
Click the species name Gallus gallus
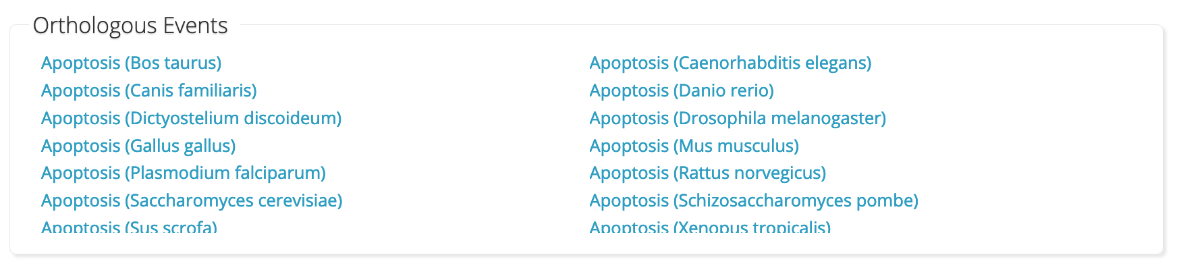[x=180, y=146]
